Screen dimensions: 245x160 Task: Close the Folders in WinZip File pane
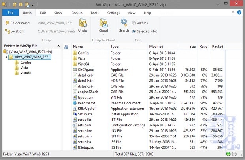pos(58,46)
